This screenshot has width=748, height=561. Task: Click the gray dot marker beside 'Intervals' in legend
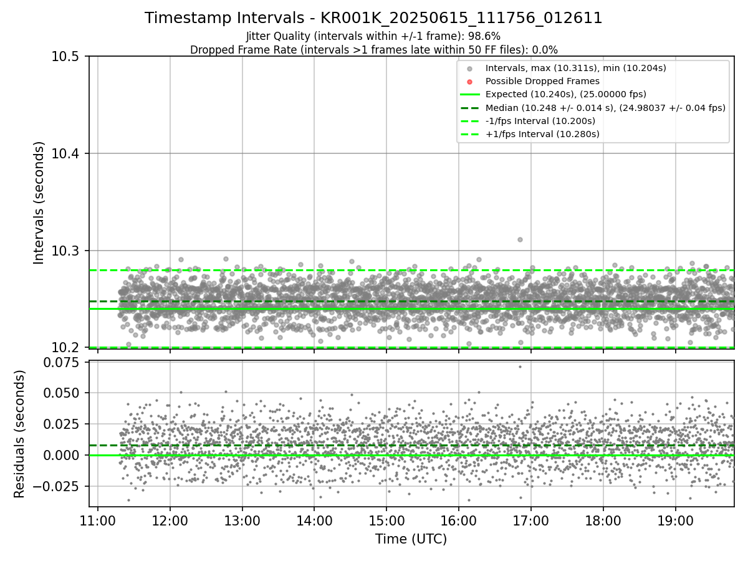470,69
